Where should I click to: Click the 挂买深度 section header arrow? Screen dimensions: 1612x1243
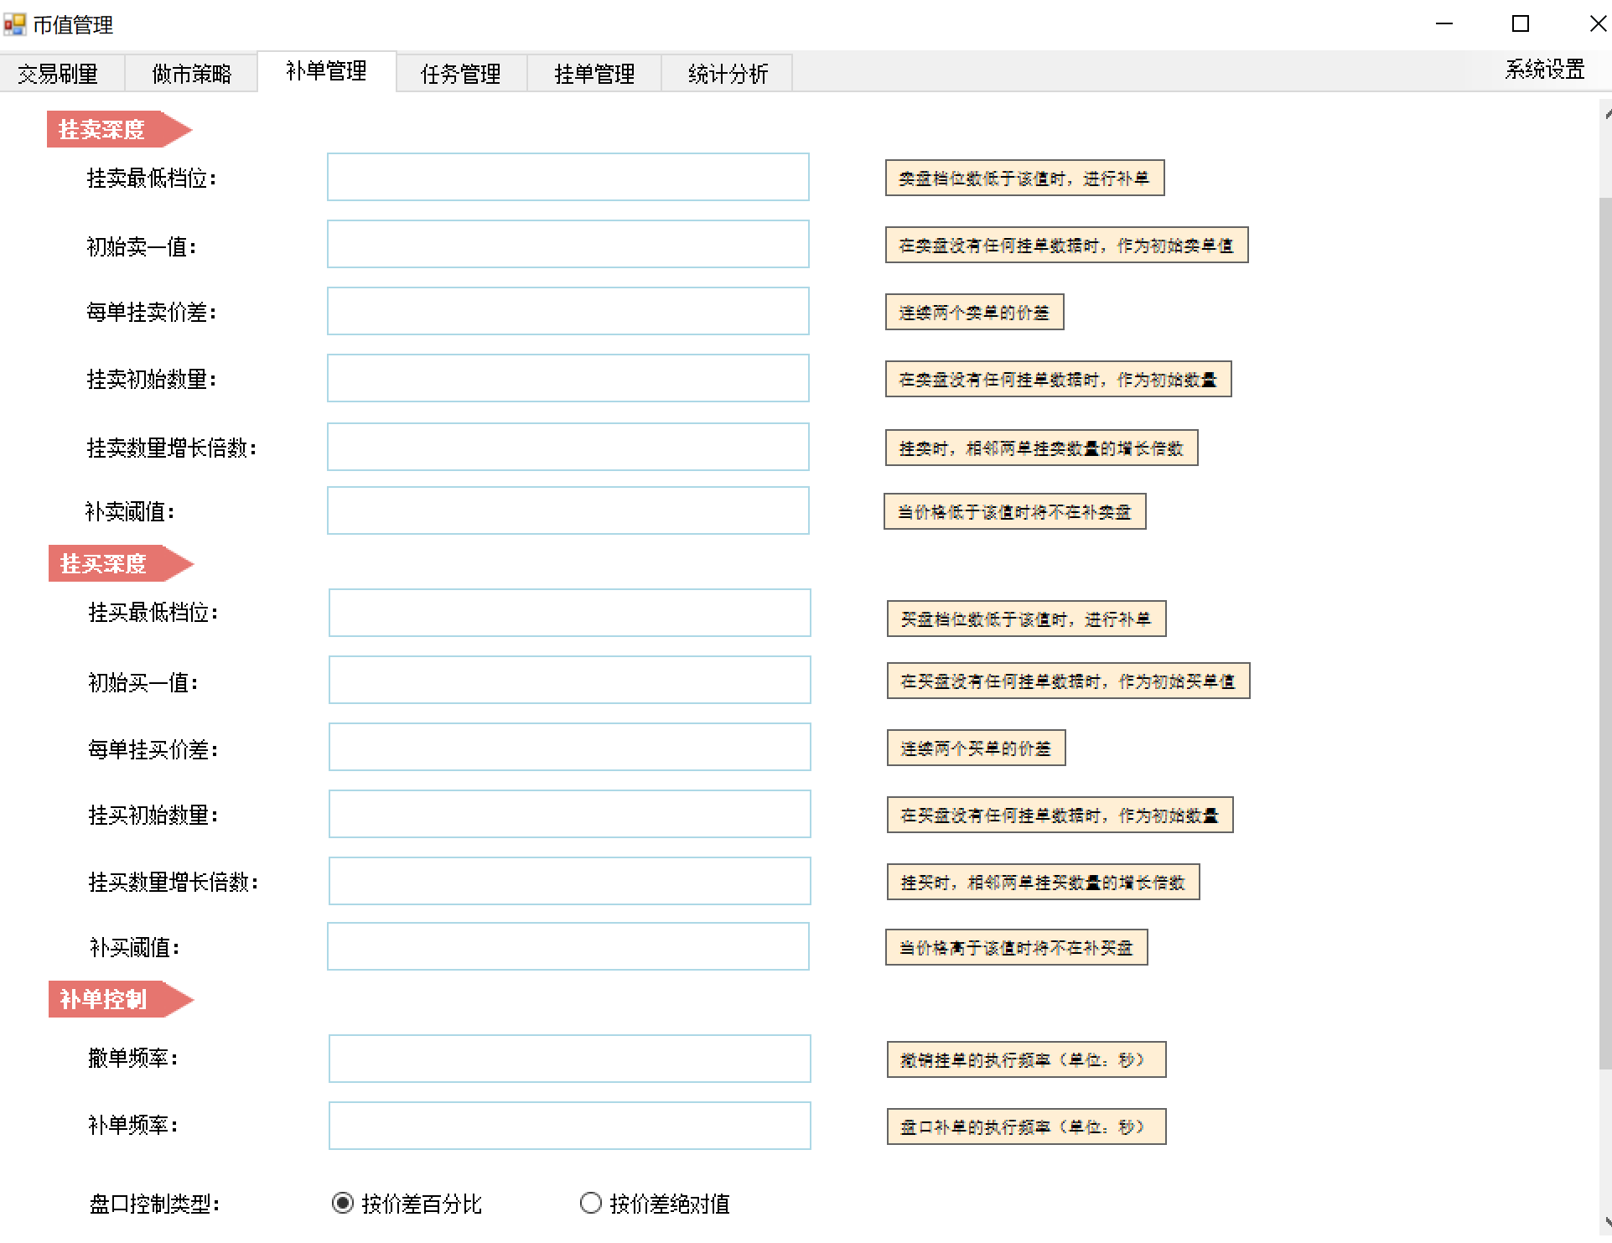point(122,563)
